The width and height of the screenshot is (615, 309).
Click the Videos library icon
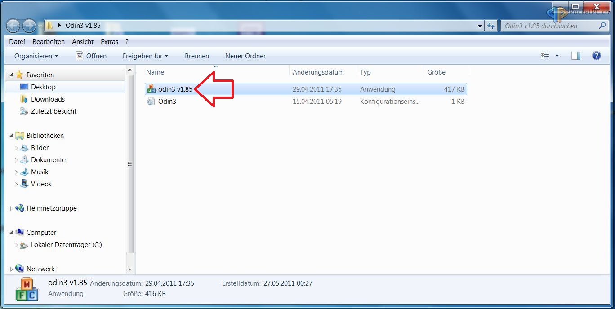pos(24,184)
